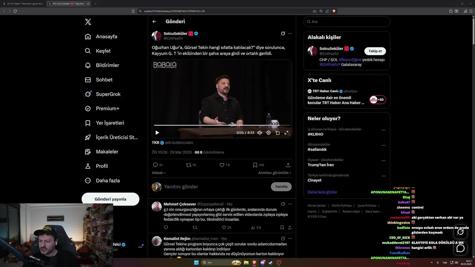
Task: Open floating Grok button
Action: click(x=460, y=232)
